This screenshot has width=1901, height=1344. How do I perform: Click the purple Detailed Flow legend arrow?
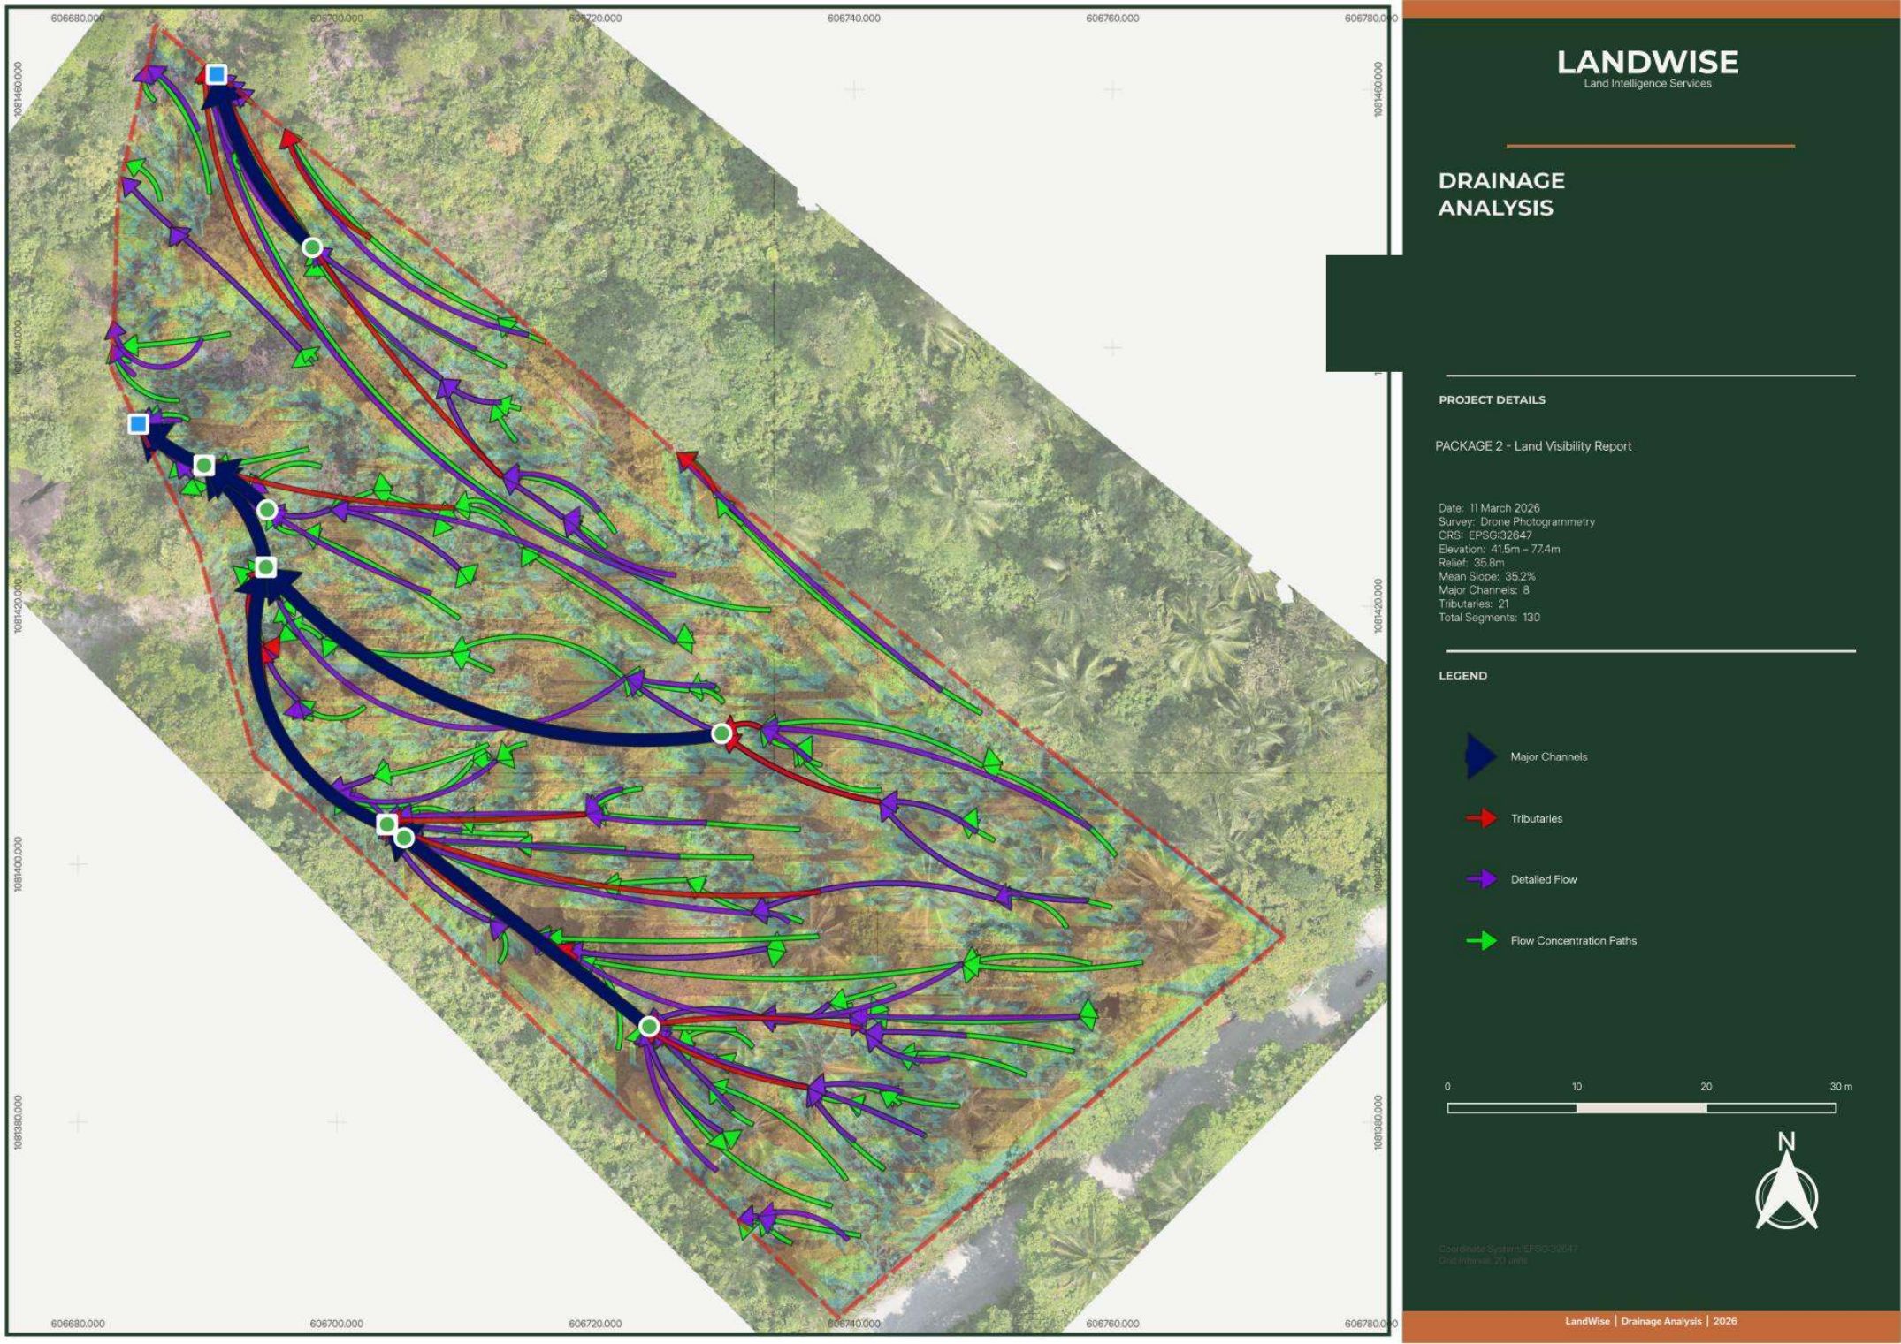tap(1481, 879)
